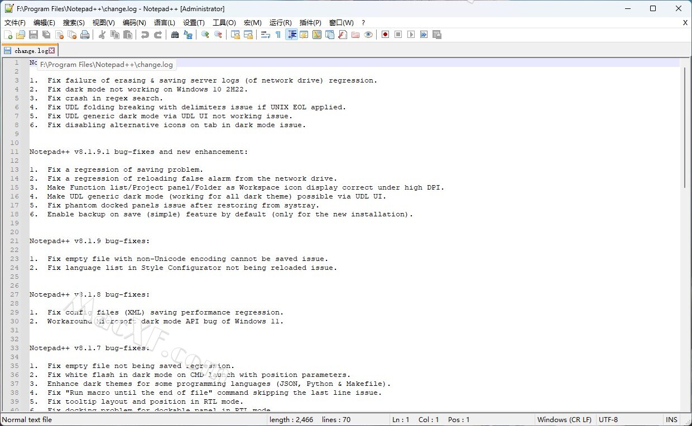The width and height of the screenshot is (692, 426).
Task: Click the Undo arrow icon
Action: 145,35
